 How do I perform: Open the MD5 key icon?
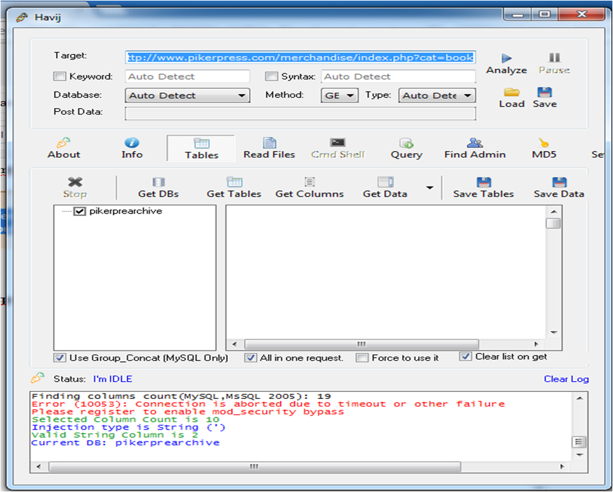544,143
